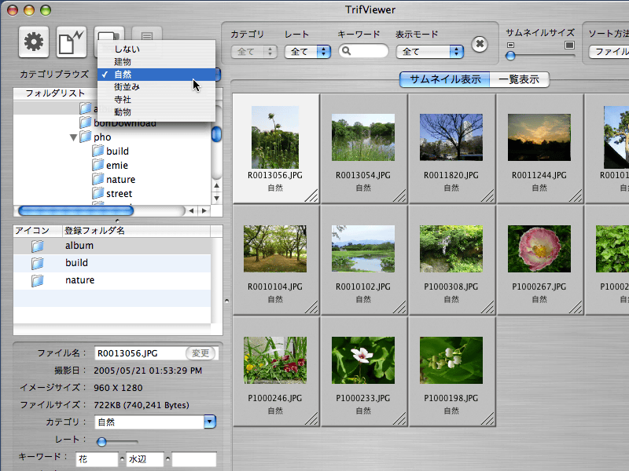The image size is (629, 471).
Task: Open the 表示モード dropdown
Action: point(429,52)
